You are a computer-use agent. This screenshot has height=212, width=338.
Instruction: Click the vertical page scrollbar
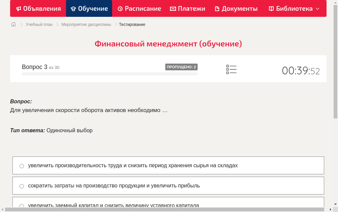[x=336, y=61]
